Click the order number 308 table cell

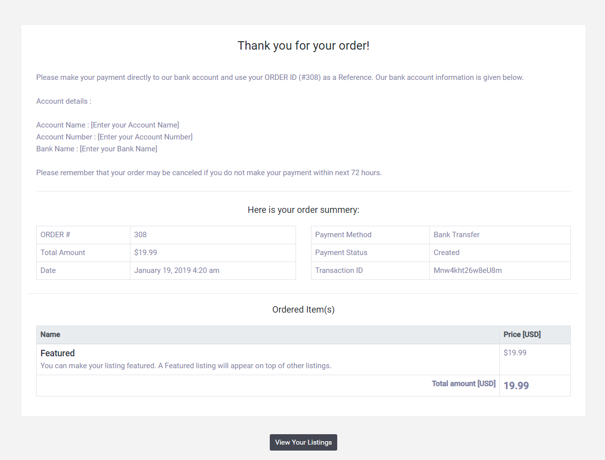pyautogui.click(x=140, y=235)
